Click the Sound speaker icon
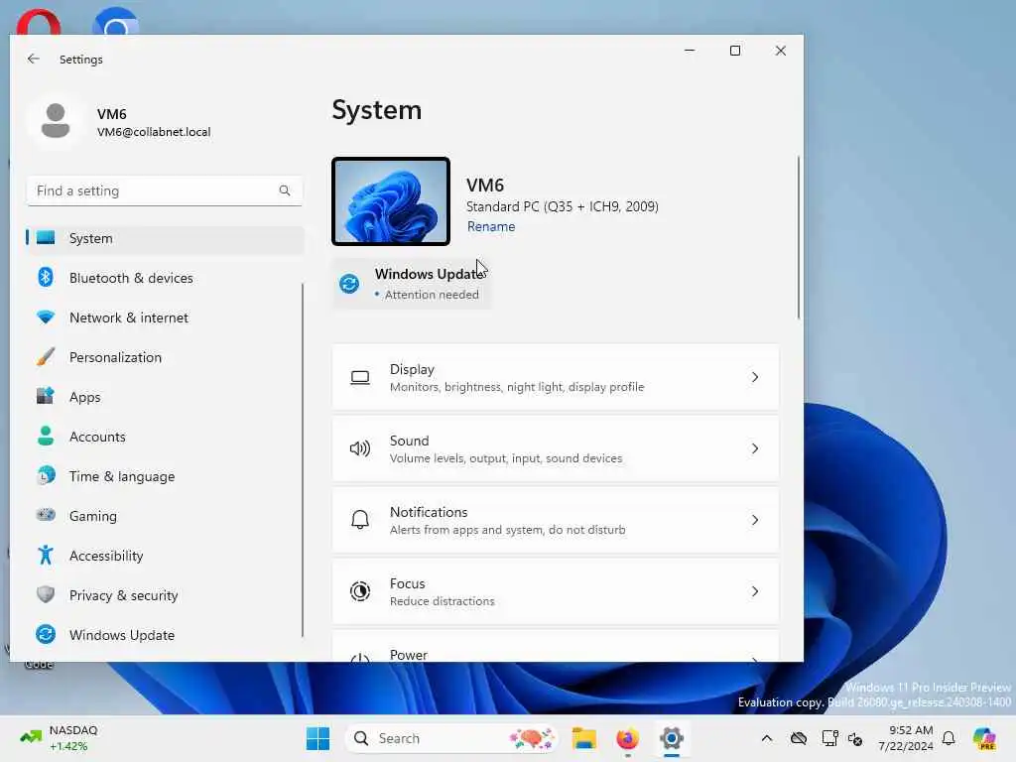 (360, 448)
